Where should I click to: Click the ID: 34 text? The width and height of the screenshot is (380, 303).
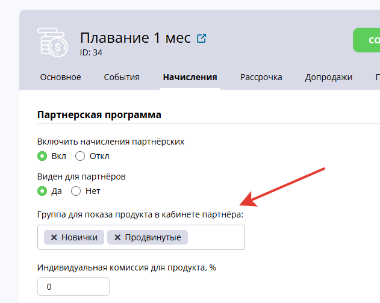[91, 52]
